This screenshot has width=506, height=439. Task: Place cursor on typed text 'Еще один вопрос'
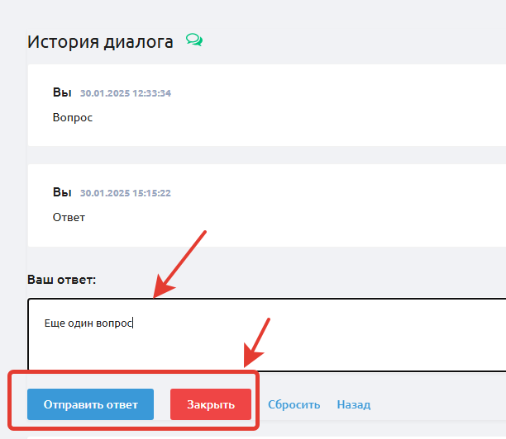point(88,322)
